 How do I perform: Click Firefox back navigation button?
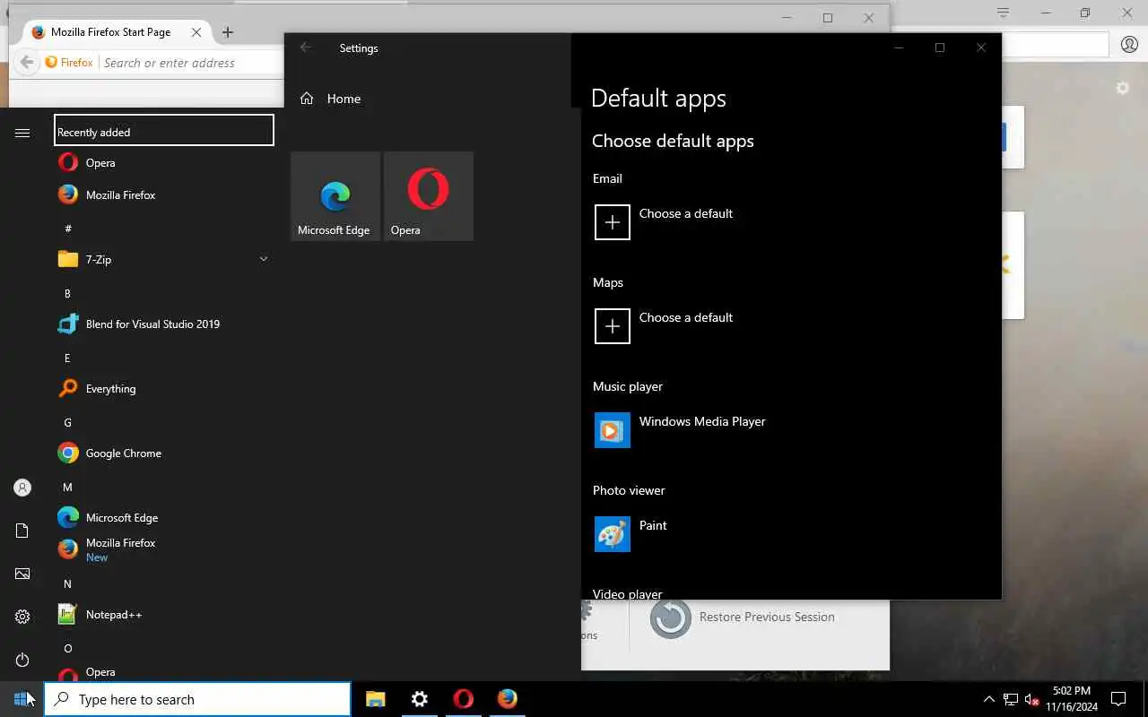(x=27, y=62)
